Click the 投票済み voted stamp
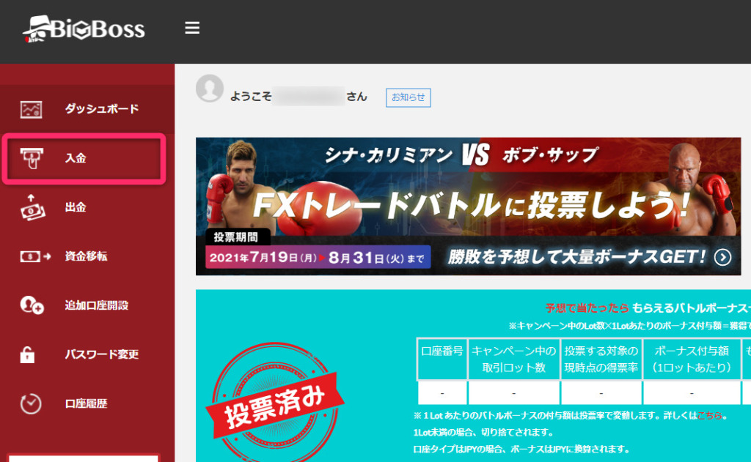 tap(275, 402)
